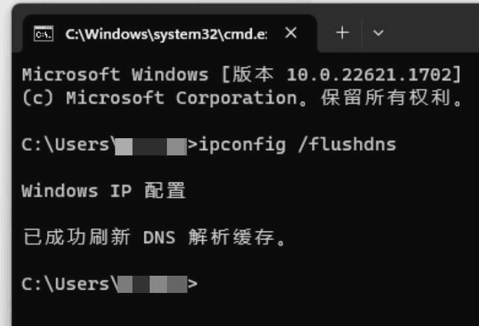Click the '已成功刷新 DNS 解析缓存' message
The width and height of the screenshot is (479, 326).
(154, 237)
